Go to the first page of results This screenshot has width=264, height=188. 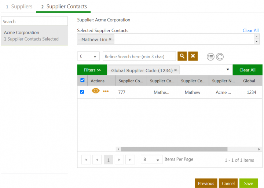(86, 160)
